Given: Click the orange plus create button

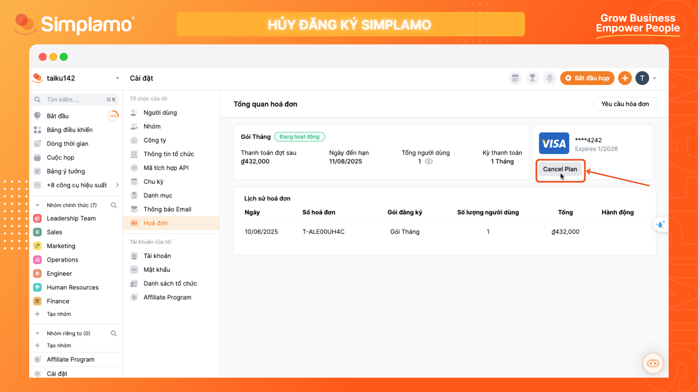Looking at the screenshot, I should pyautogui.click(x=625, y=78).
